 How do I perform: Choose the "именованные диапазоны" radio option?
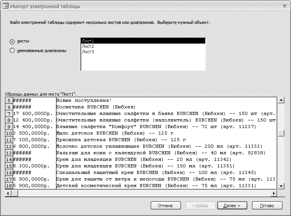(12, 51)
